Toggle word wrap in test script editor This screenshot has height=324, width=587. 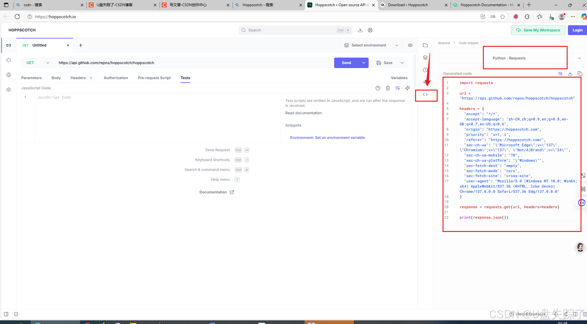(x=398, y=88)
